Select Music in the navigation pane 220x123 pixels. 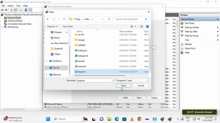57,38
